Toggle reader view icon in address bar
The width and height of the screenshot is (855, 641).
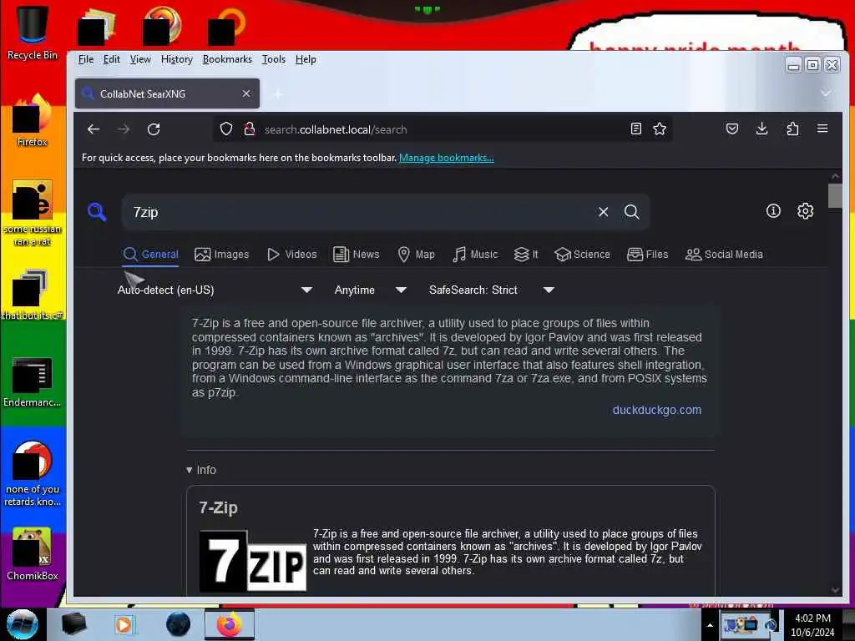(x=635, y=129)
